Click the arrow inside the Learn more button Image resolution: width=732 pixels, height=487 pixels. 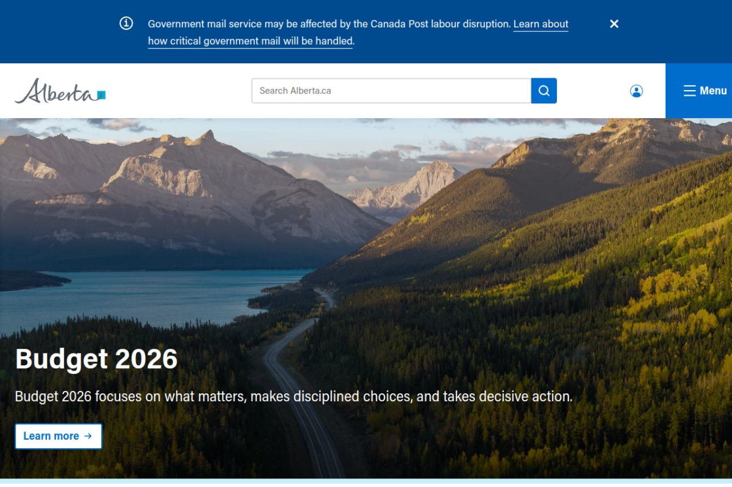[x=88, y=436]
